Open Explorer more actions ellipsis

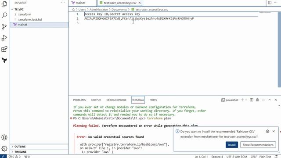[x=63, y=3]
